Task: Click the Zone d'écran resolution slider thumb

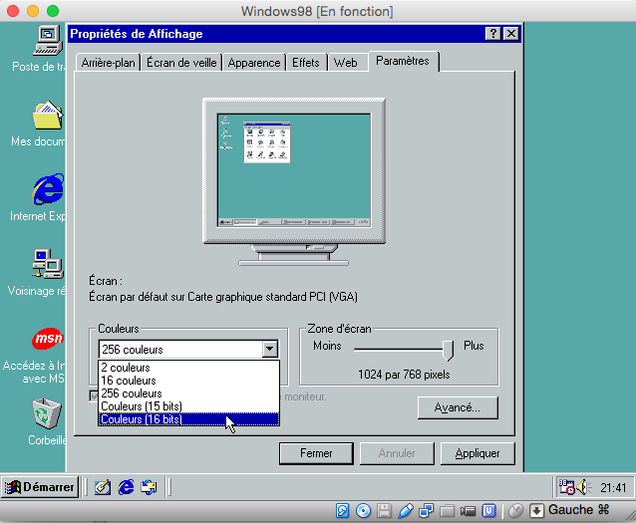Action: pyautogui.click(x=448, y=350)
